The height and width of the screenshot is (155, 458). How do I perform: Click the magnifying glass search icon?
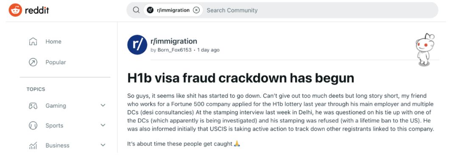pos(136,10)
